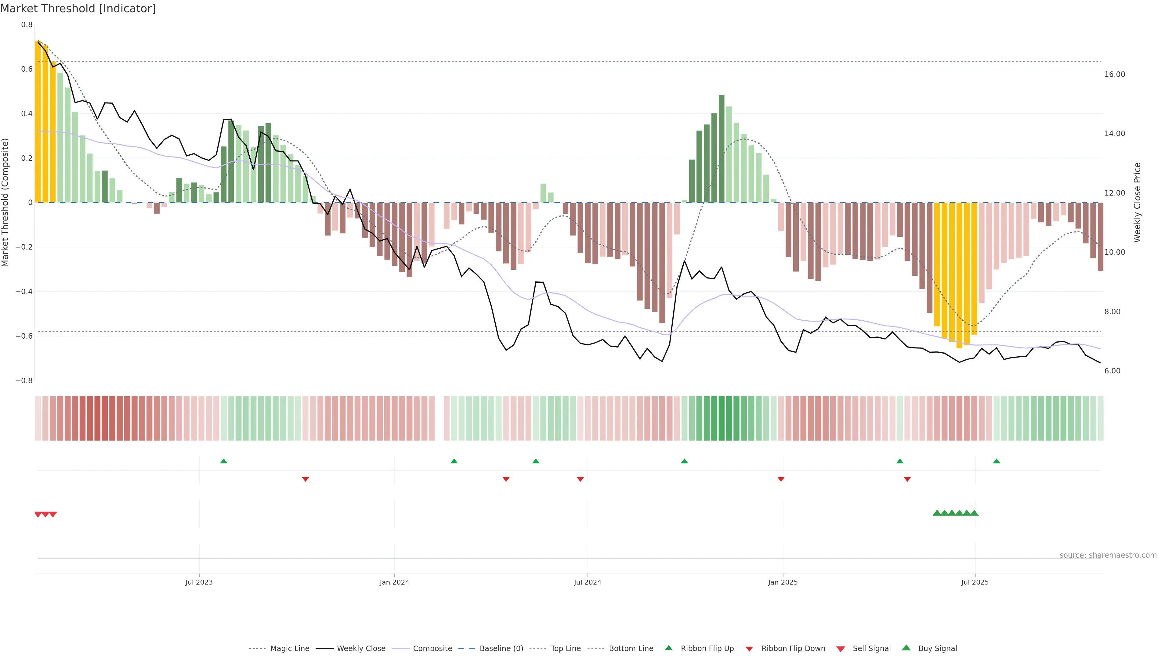1172x659 pixels.
Task: Click the Weekly Close Price axis title
Action: (x=1138, y=202)
